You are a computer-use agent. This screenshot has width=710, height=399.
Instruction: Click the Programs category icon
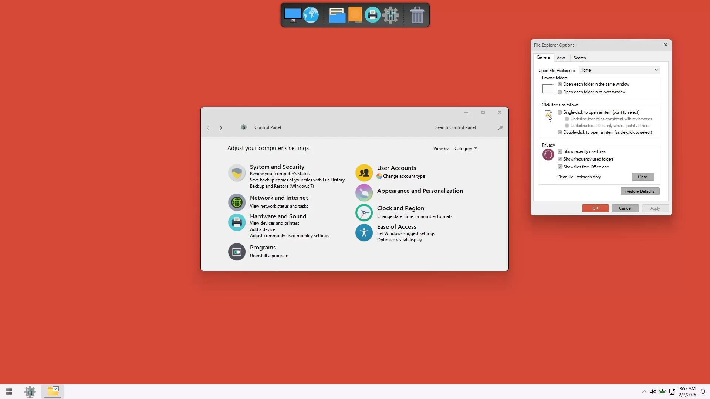[x=237, y=252]
